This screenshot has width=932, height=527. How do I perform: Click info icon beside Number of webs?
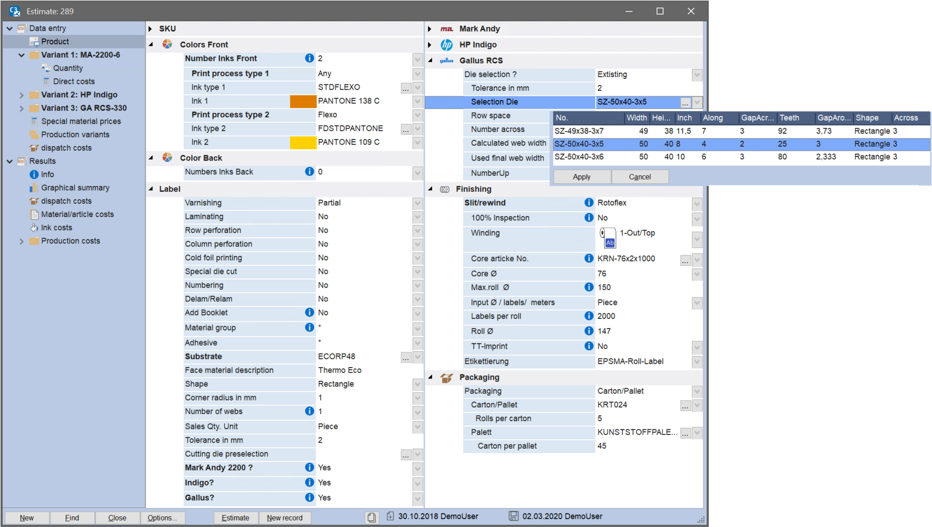click(309, 411)
